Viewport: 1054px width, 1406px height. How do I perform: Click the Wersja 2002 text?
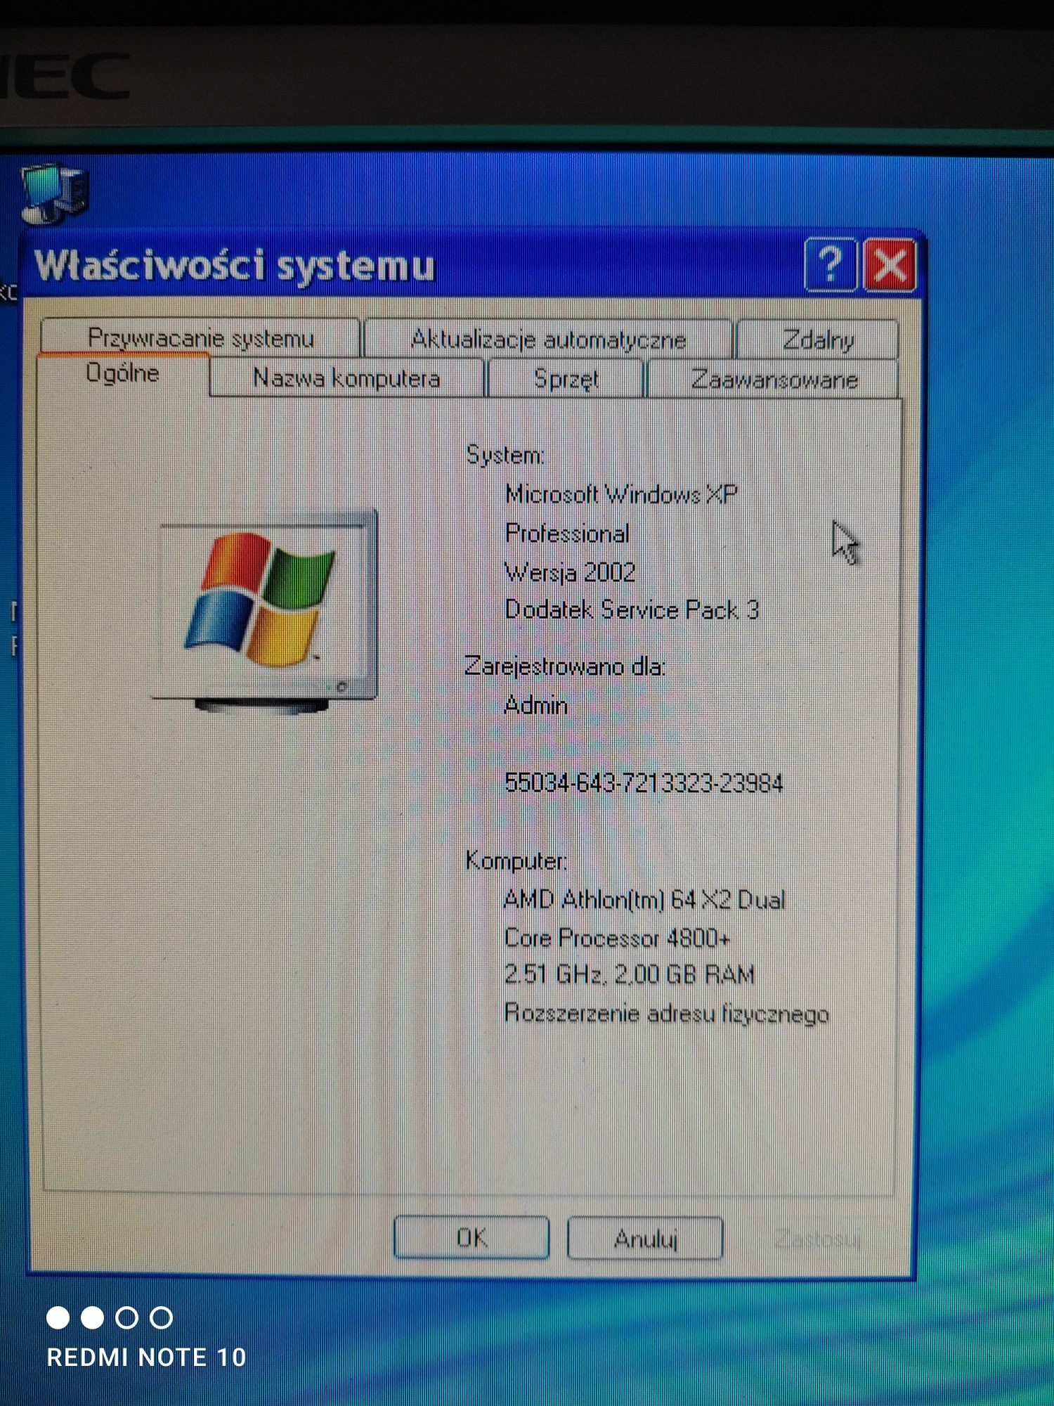[570, 572]
